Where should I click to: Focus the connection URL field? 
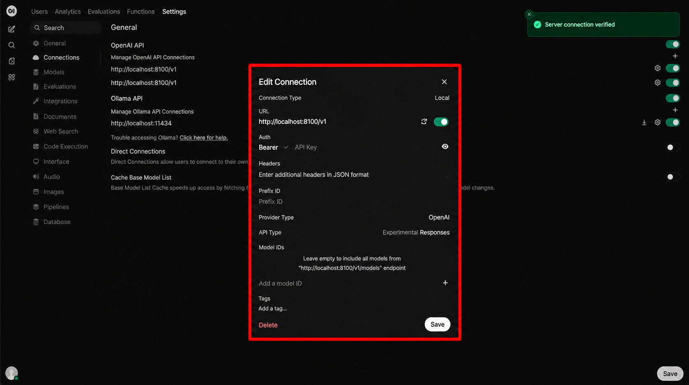[337, 121]
